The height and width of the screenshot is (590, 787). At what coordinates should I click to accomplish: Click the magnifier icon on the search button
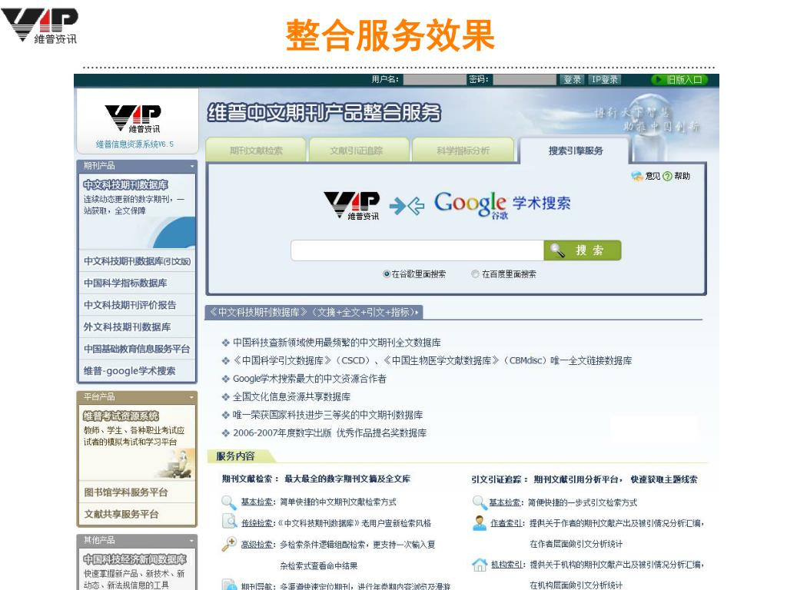(557, 250)
